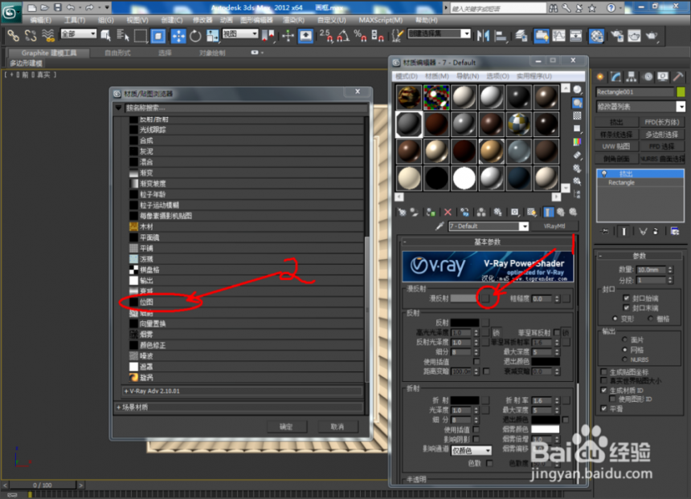The height and width of the screenshot is (499, 691).
Task: Activate the Select and Rotate tool
Action: (x=195, y=35)
